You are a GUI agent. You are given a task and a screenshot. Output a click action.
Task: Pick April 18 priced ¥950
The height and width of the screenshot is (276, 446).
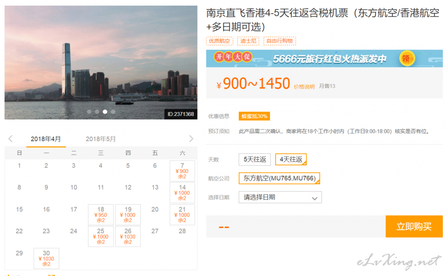(x=101, y=215)
